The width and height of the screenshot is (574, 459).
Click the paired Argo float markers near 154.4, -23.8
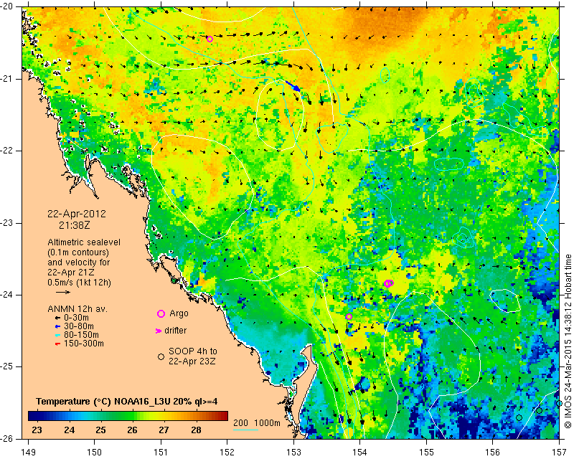389,283
